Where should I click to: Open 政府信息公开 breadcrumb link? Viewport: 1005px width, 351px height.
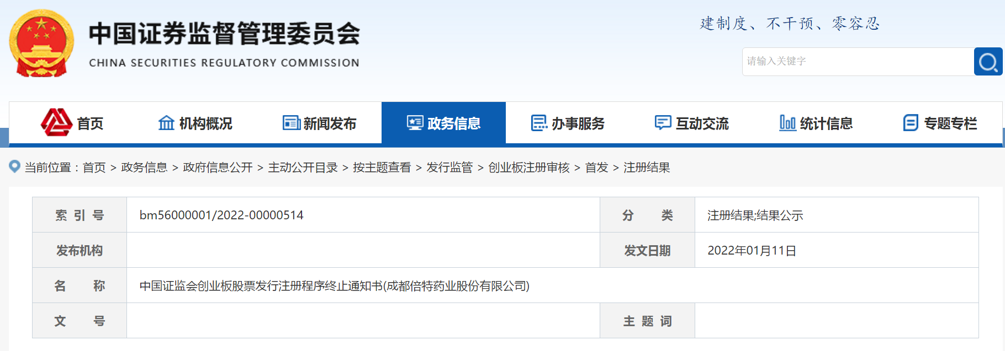pyautogui.click(x=218, y=168)
